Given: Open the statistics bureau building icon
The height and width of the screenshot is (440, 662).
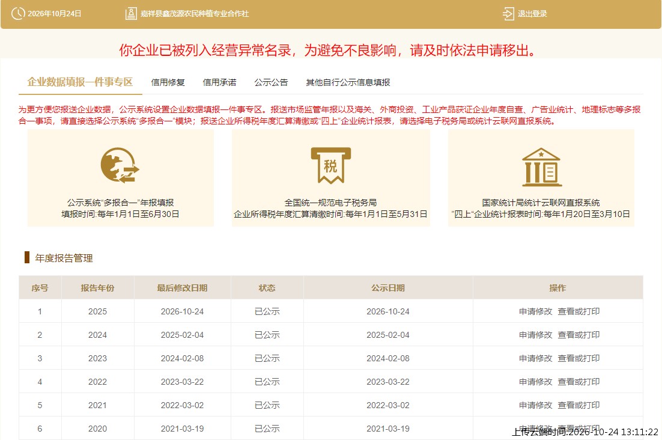Looking at the screenshot, I should pos(542,167).
